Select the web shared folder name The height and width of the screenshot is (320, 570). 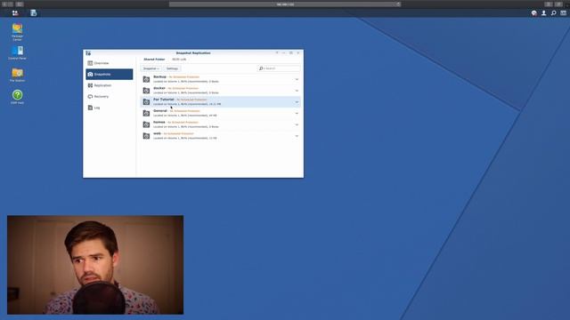pyautogui.click(x=157, y=133)
